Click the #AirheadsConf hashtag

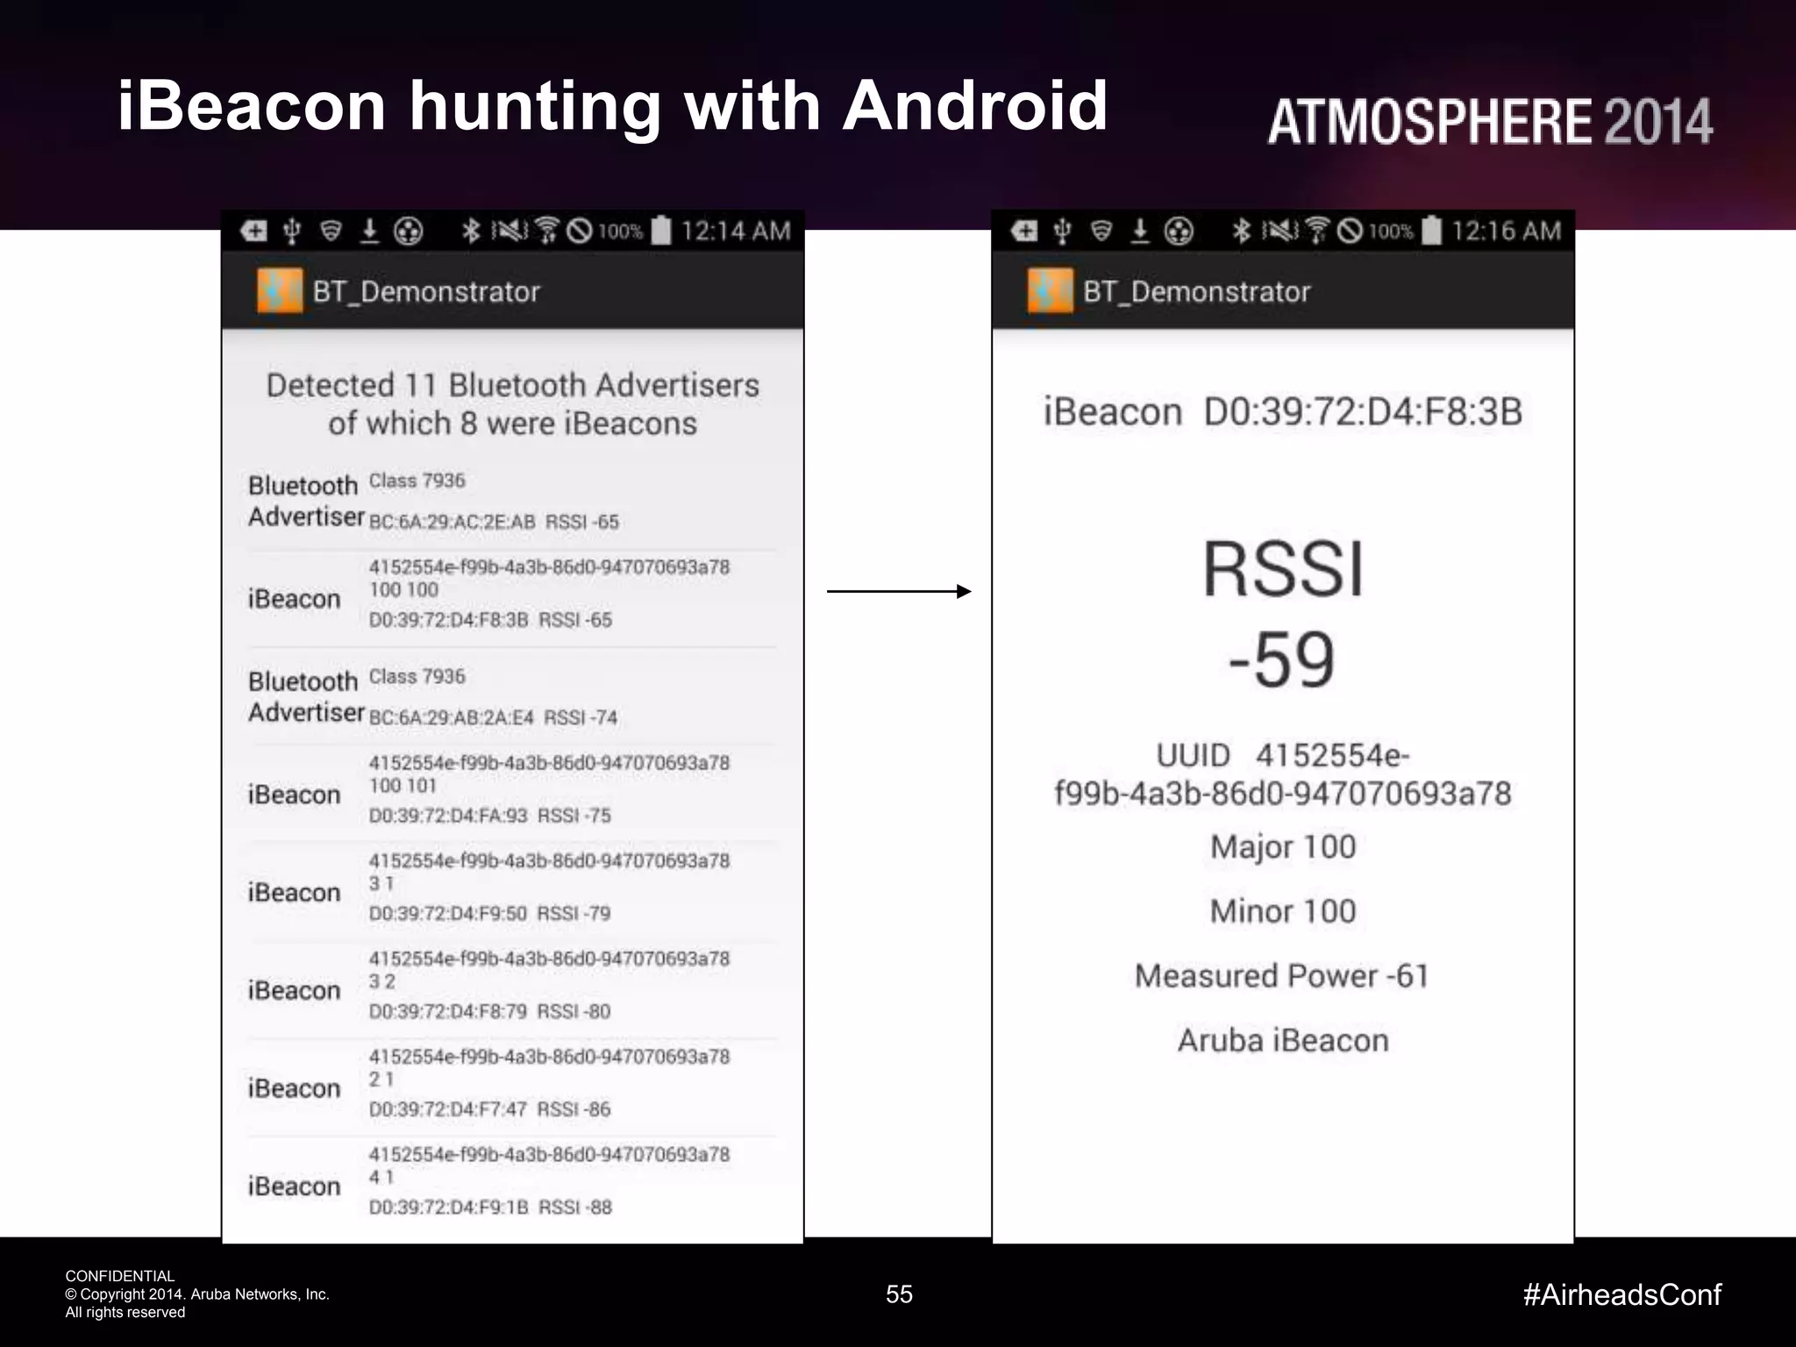[1622, 1294]
